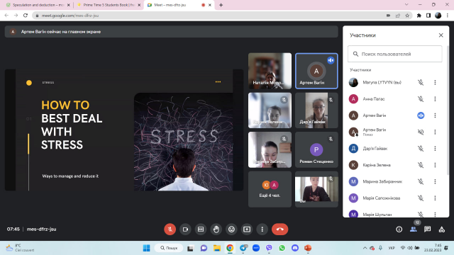The width and height of the screenshot is (454, 255).
Task: Click the three-dot icon on the slide
Action: pos(218,82)
